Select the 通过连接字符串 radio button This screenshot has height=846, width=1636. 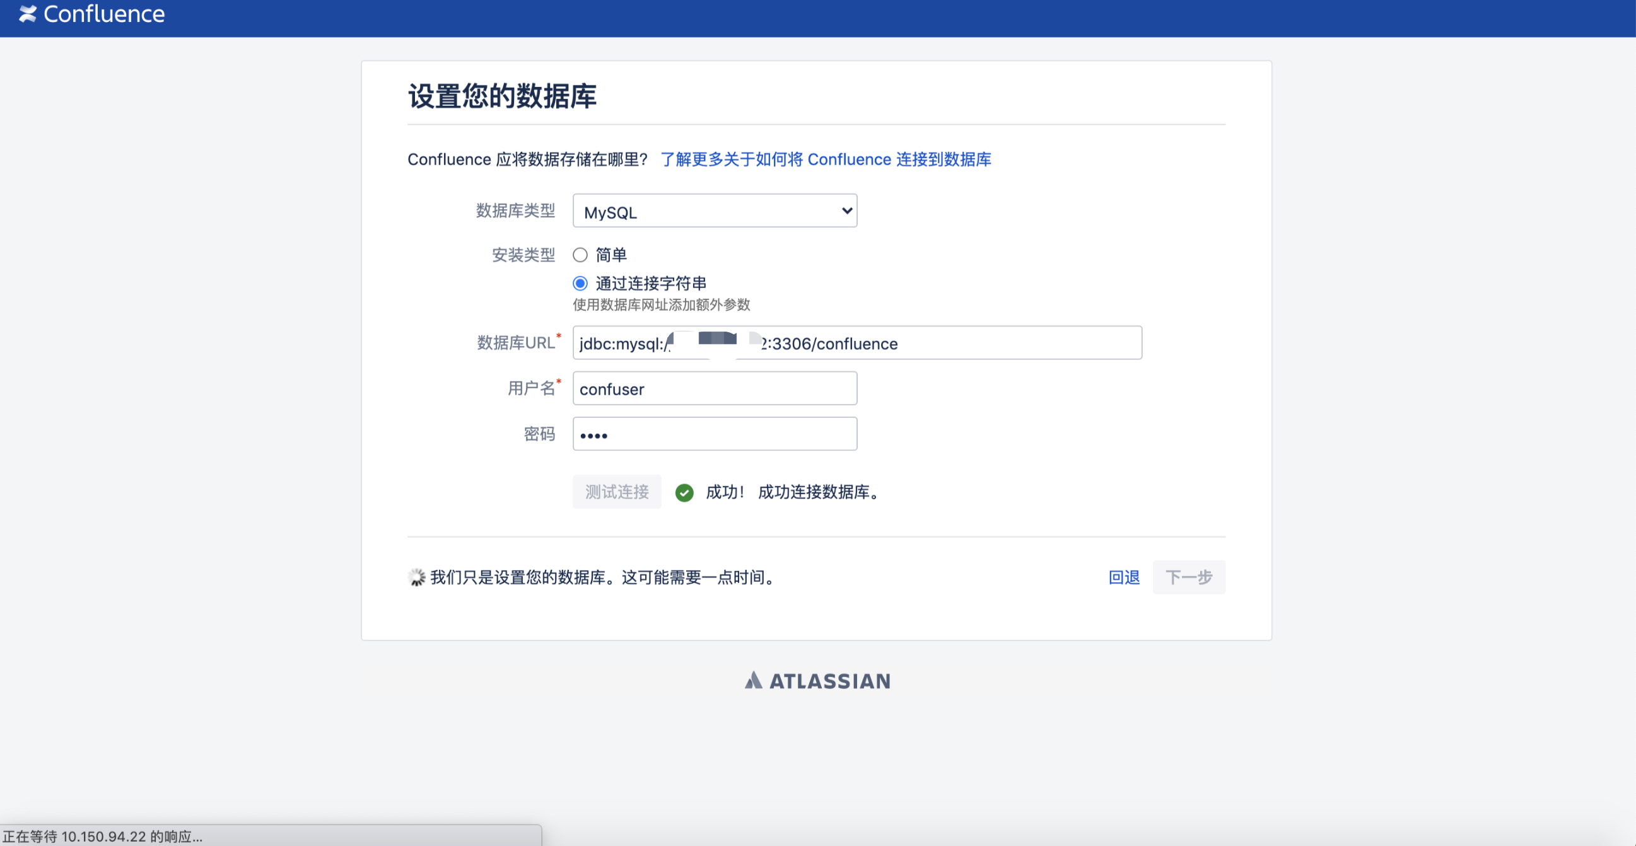coord(579,283)
